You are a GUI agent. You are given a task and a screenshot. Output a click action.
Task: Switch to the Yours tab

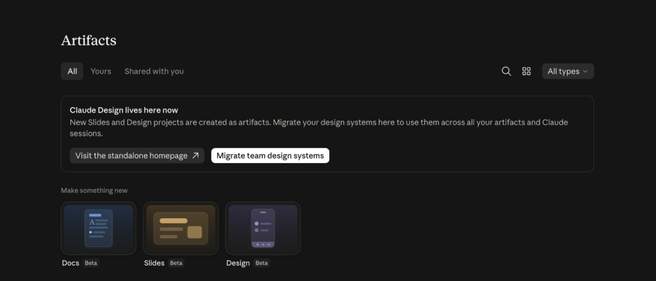click(x=101, y=72)
